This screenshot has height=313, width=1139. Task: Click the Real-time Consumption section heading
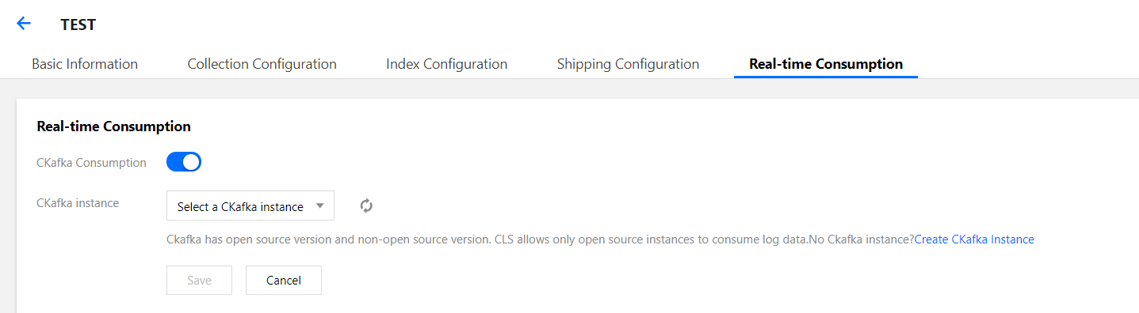point(114,126)
